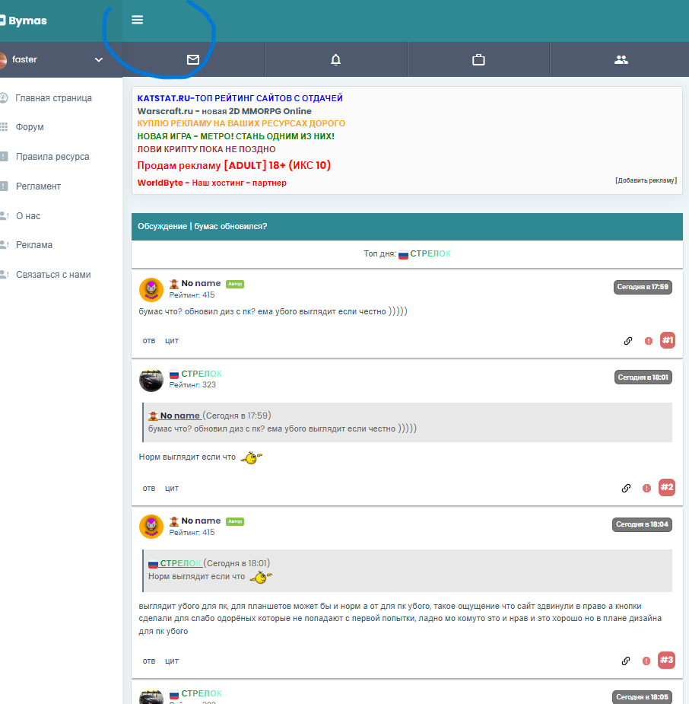Click цит under post #3

tap(172, 661)
